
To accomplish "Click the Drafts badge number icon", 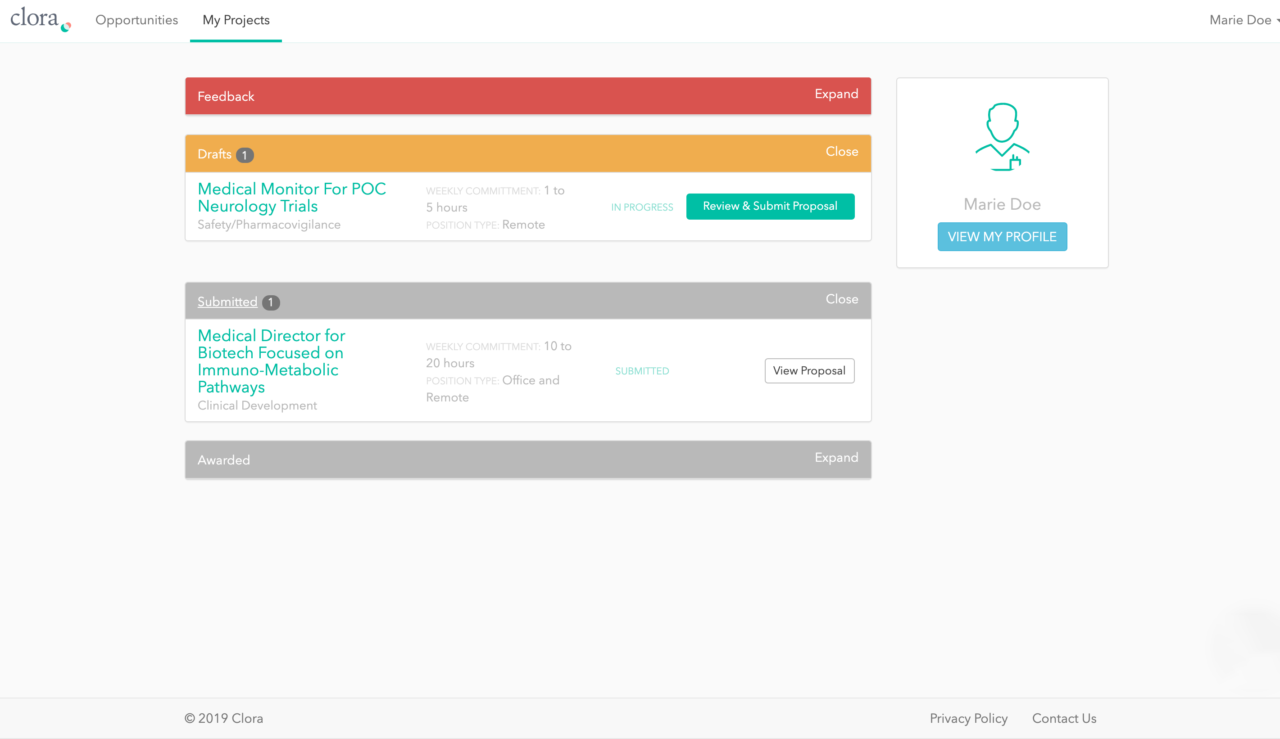I will click(245, 155).
